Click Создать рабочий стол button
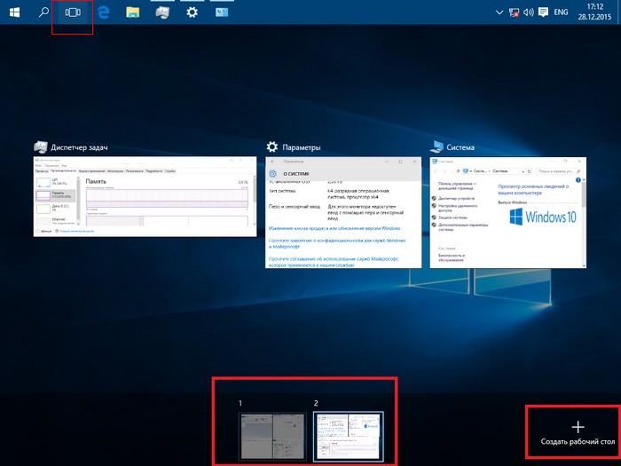 pos(578,433)
